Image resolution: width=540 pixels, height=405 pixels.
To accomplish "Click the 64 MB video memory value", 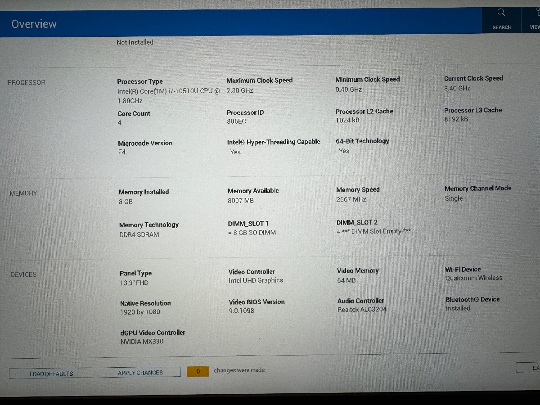I will pos(346,280).
